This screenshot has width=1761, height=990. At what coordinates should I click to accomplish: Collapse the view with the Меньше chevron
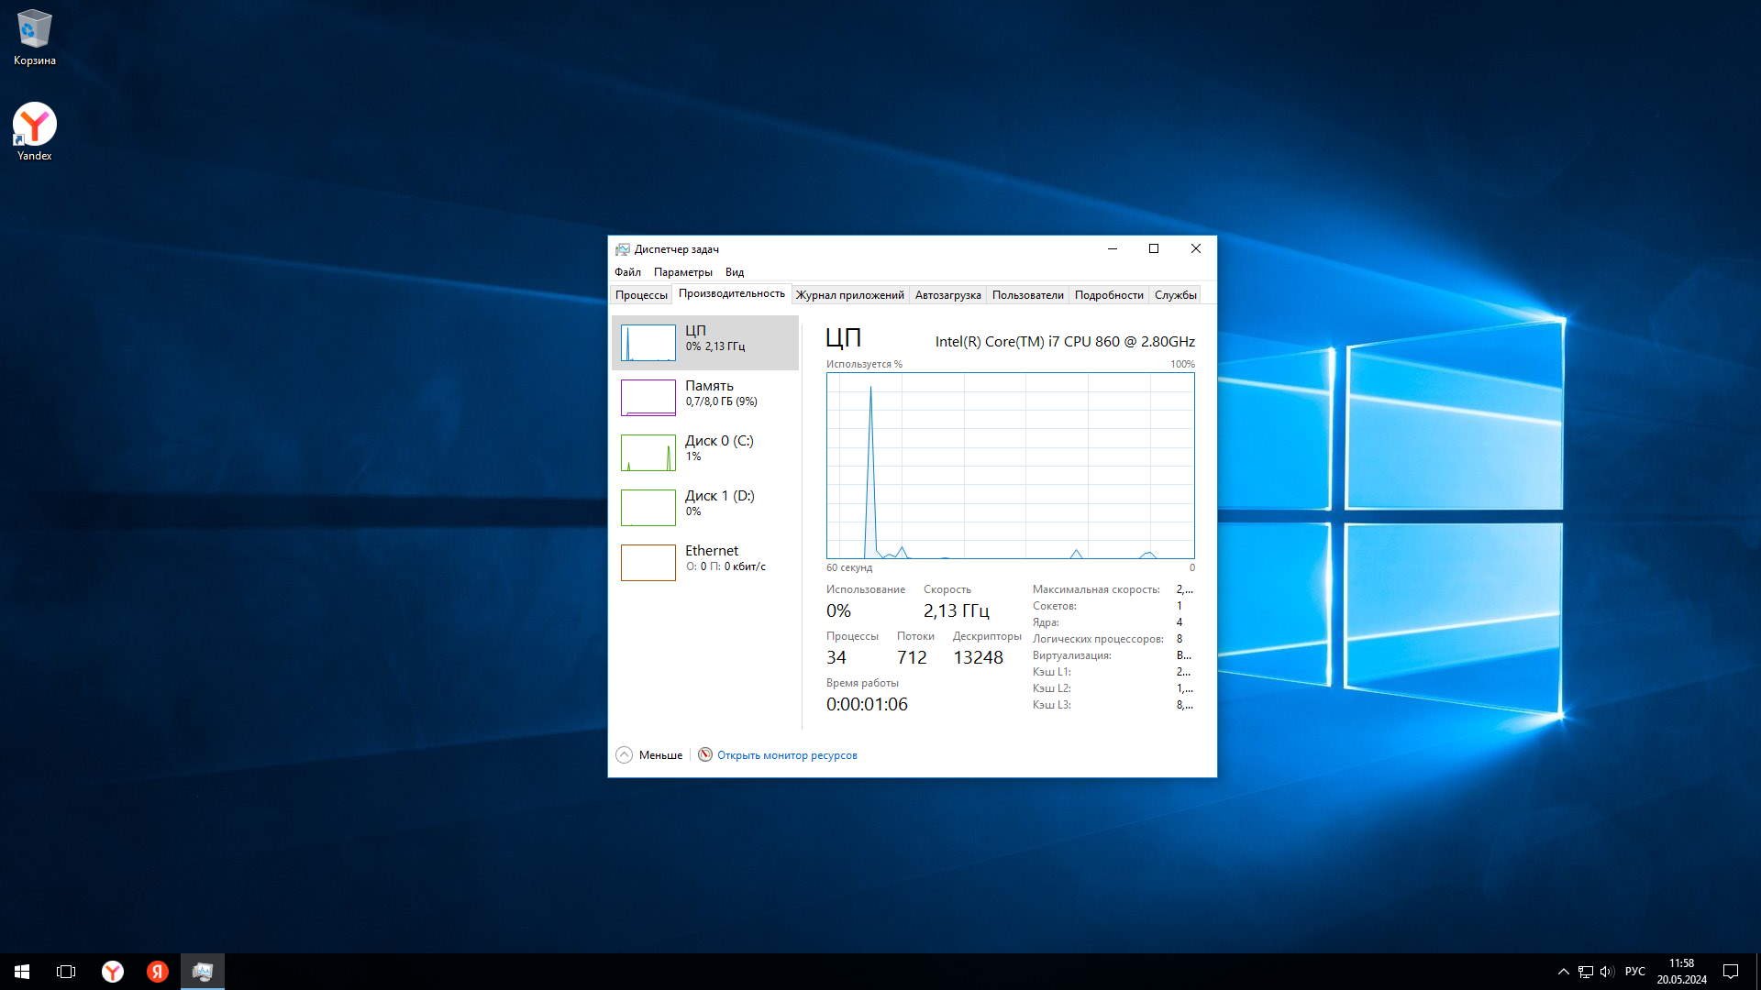[625, 754]
